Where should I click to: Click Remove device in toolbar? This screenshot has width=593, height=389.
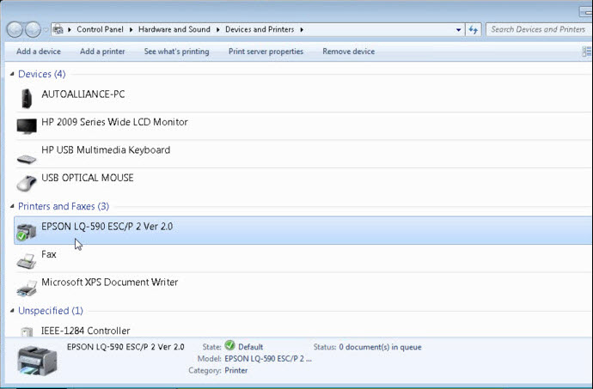[348, 52]
